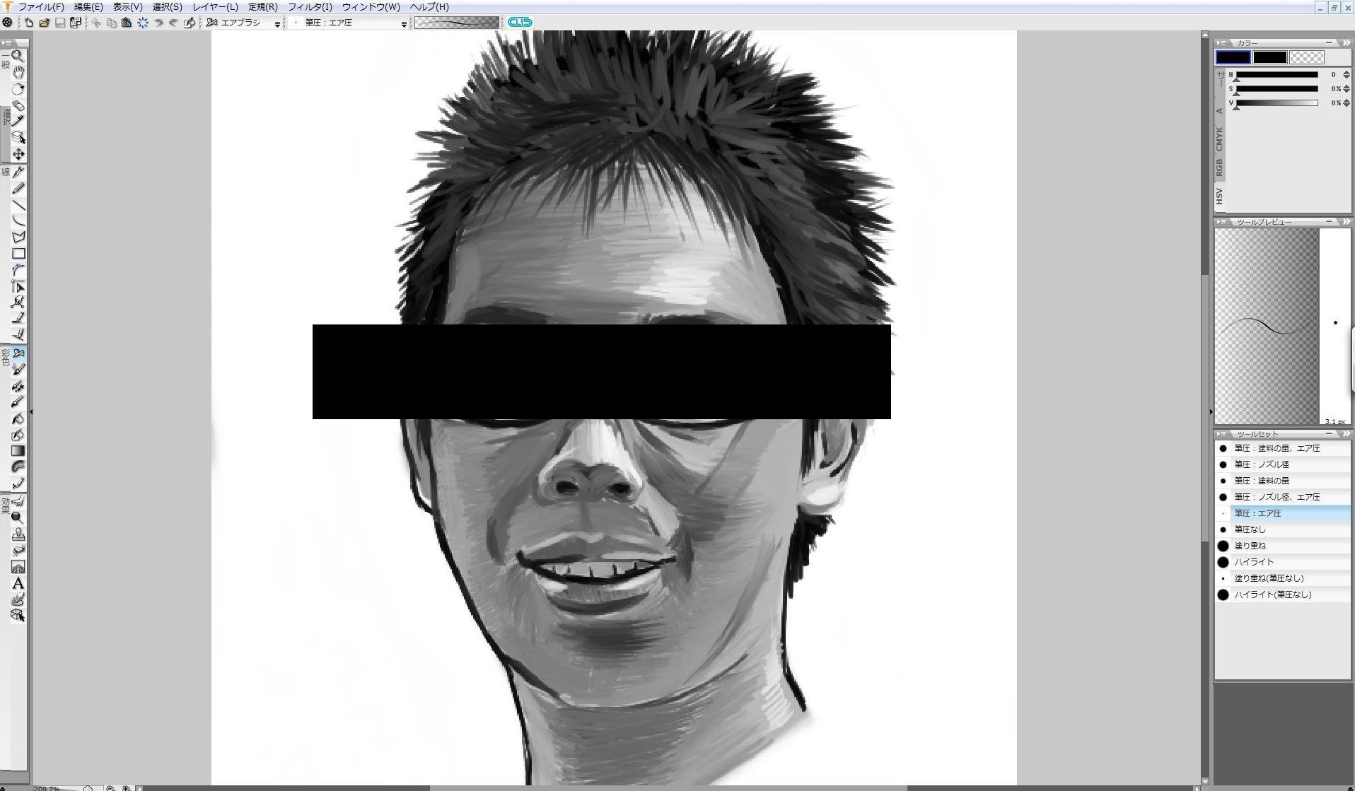Select the 3D object tool
The width and height of the screenshot is (1355, 791).
click(18, 615)
